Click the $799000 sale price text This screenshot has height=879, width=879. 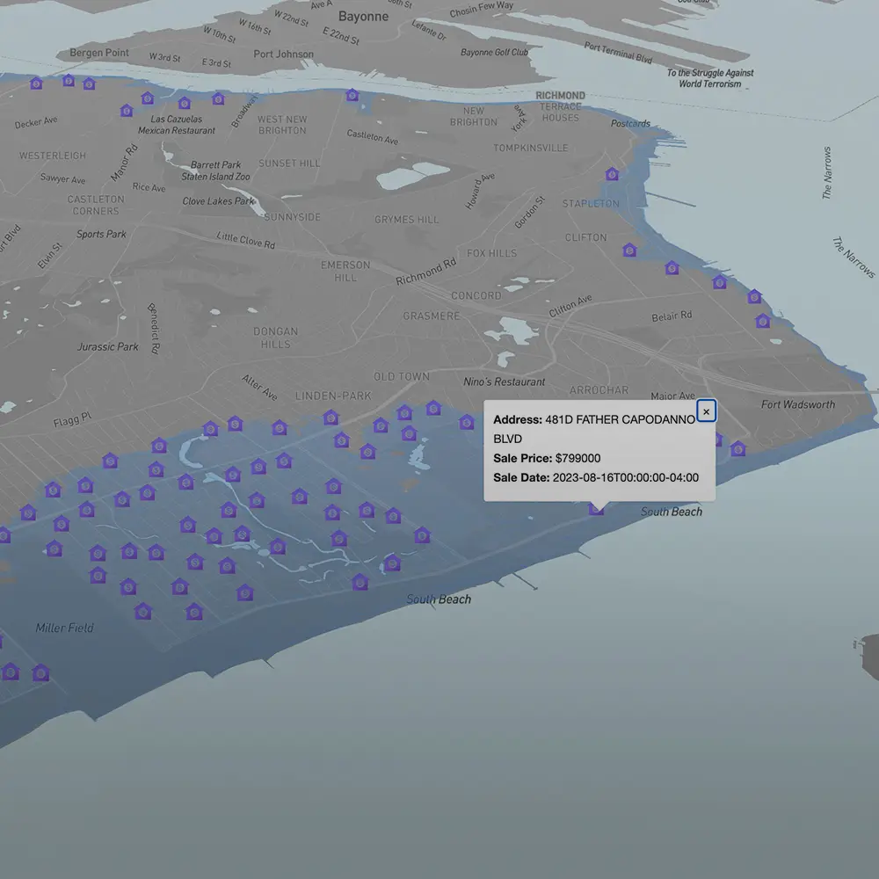pyautogui.click(x=578, y=458)
